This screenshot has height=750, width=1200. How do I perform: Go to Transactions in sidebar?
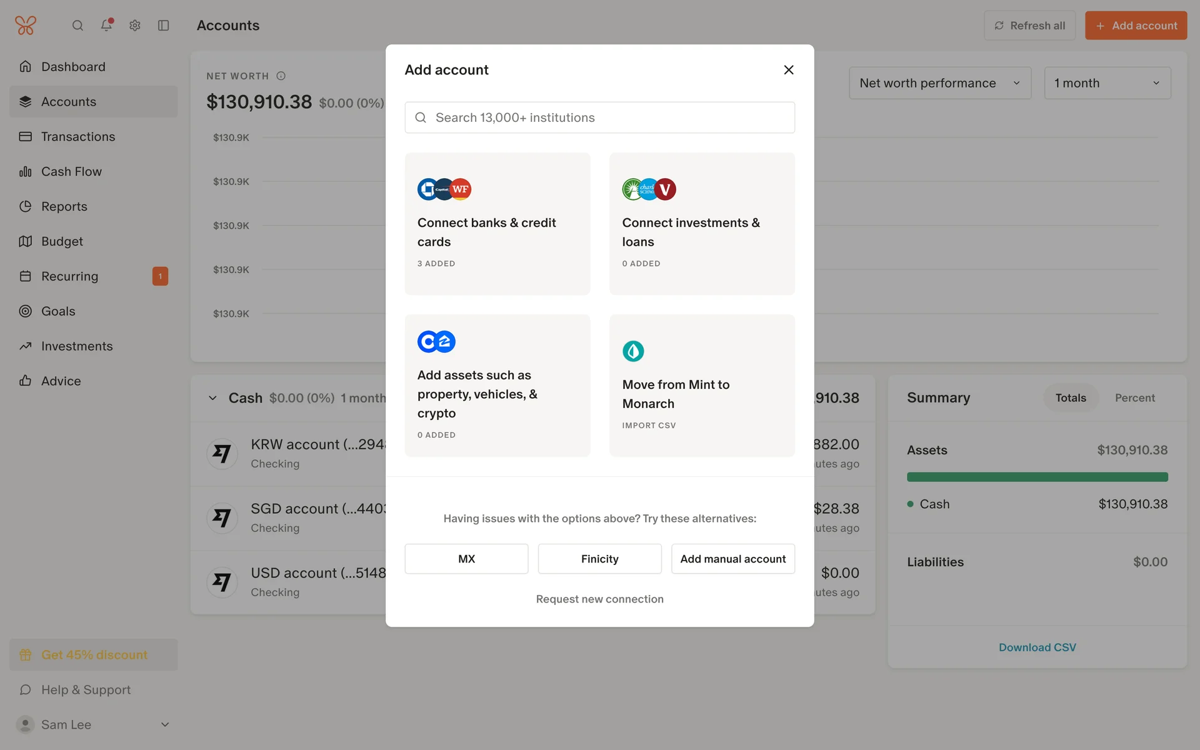point(78,136)
